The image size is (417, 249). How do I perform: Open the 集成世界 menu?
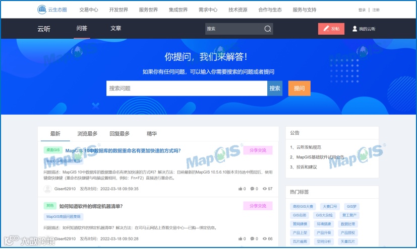[178, 10]
